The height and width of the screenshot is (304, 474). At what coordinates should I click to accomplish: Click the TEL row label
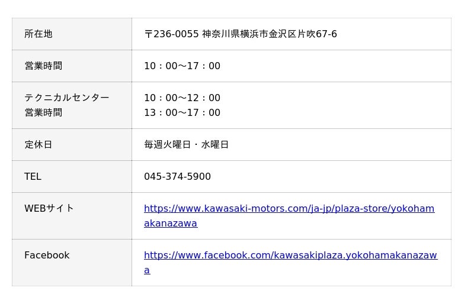click(x=33, y=176)
